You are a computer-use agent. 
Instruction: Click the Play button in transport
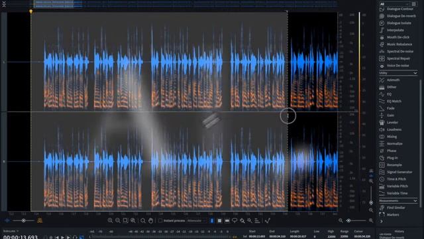coord(63,238)
